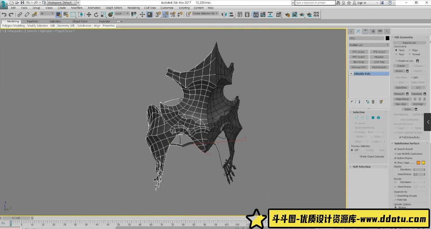Select Face constraint radio button
This screenshot has height=229, width=431.
(396, 54)
